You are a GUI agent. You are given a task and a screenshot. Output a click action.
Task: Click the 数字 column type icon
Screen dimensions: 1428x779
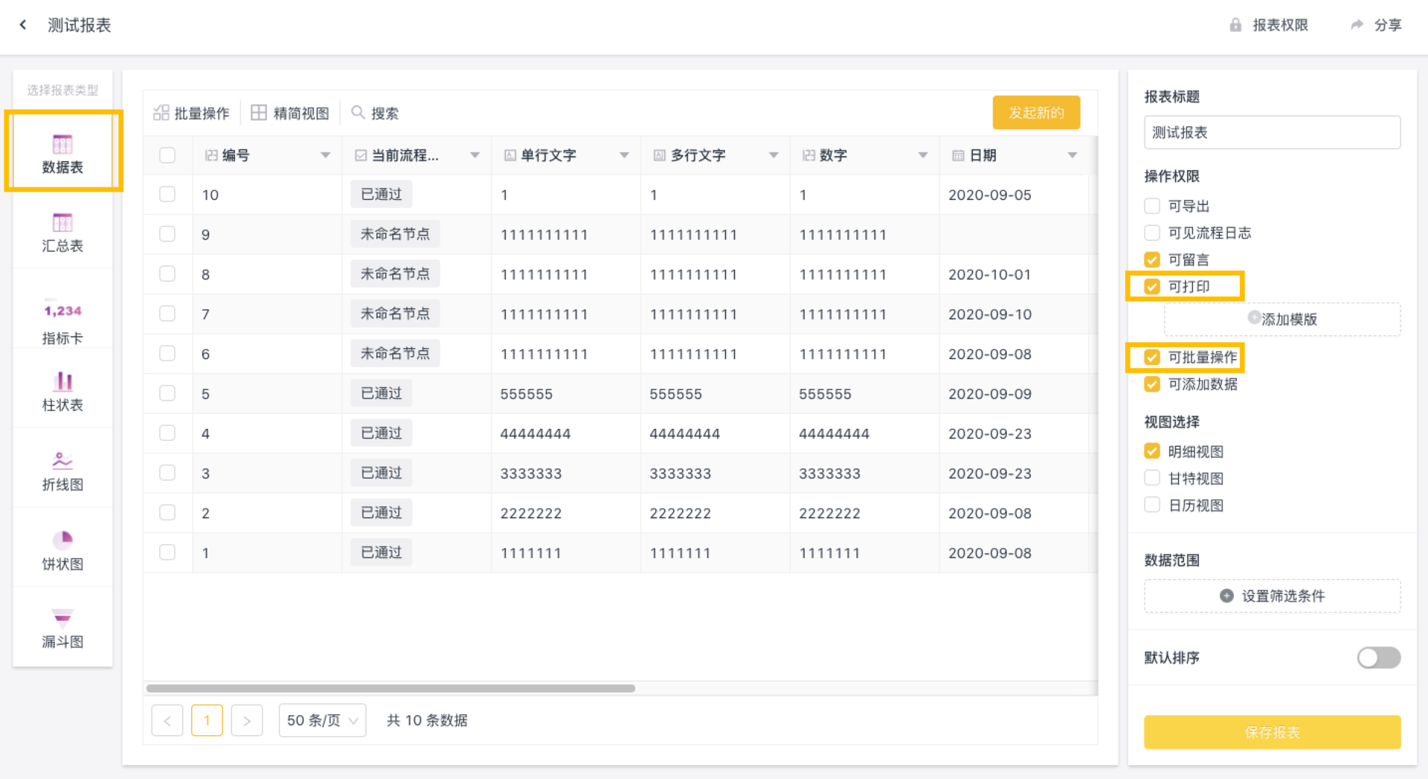809,155
